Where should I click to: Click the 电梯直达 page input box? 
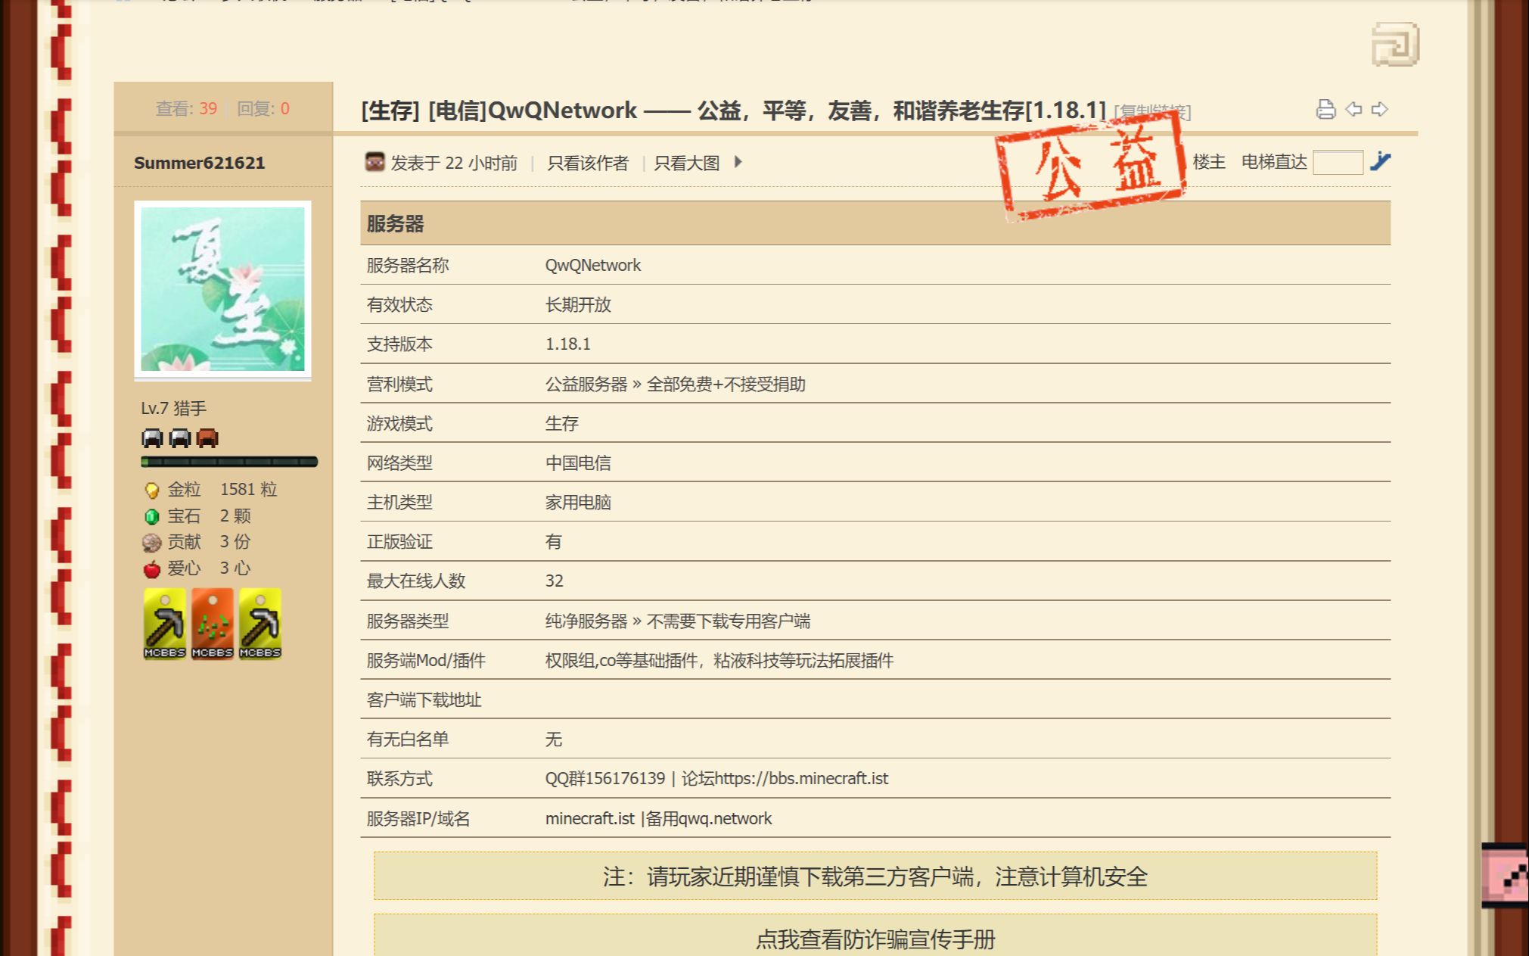point(1337,161)
